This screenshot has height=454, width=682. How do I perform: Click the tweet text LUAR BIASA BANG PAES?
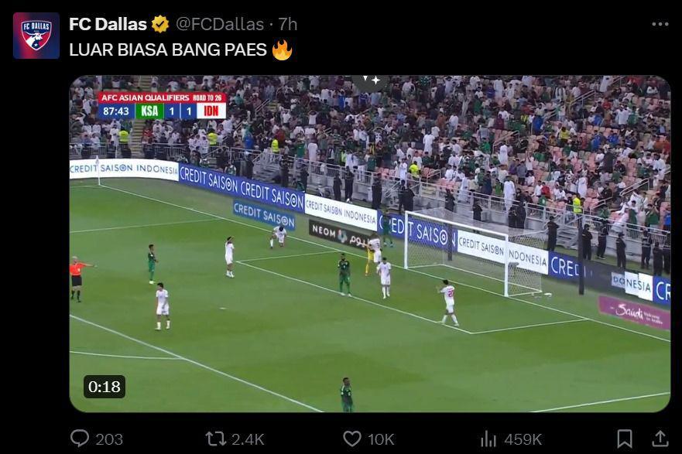pyautogui.click(x=168, y=49)
